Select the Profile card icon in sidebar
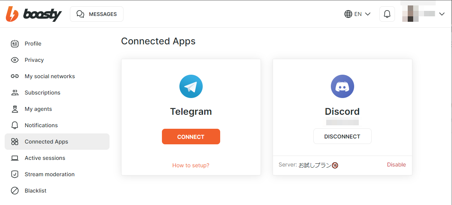 click(x=15, y=44)
